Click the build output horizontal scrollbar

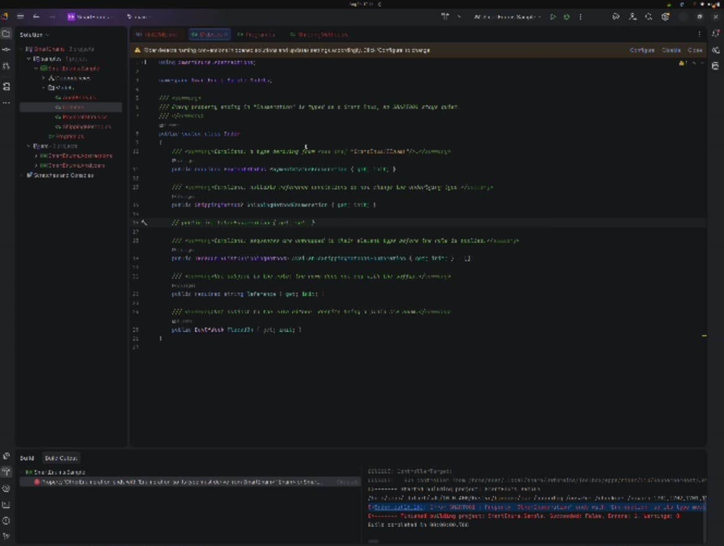[374, 541]
